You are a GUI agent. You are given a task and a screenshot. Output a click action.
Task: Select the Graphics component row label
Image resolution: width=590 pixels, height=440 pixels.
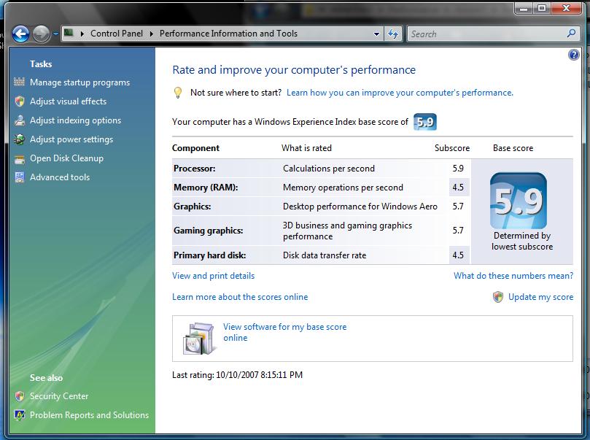coord(193,207)
